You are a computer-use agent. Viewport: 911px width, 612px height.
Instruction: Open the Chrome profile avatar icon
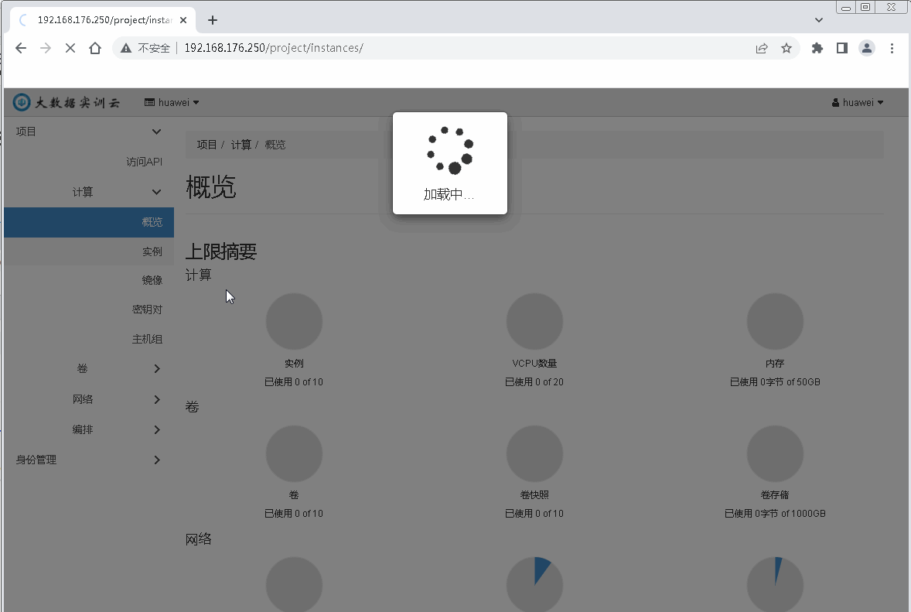point(867,48)
